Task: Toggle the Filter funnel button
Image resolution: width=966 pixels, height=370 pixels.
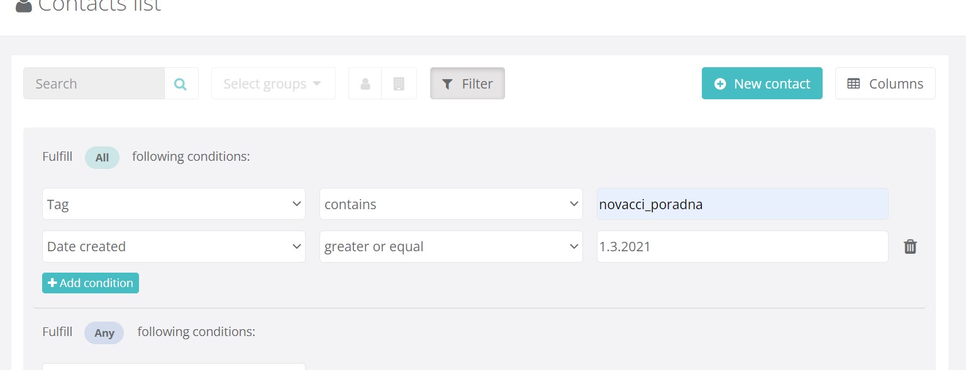Action: coord(467,84)
